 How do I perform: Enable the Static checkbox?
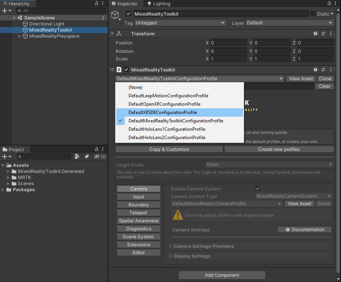pos(313,14)
